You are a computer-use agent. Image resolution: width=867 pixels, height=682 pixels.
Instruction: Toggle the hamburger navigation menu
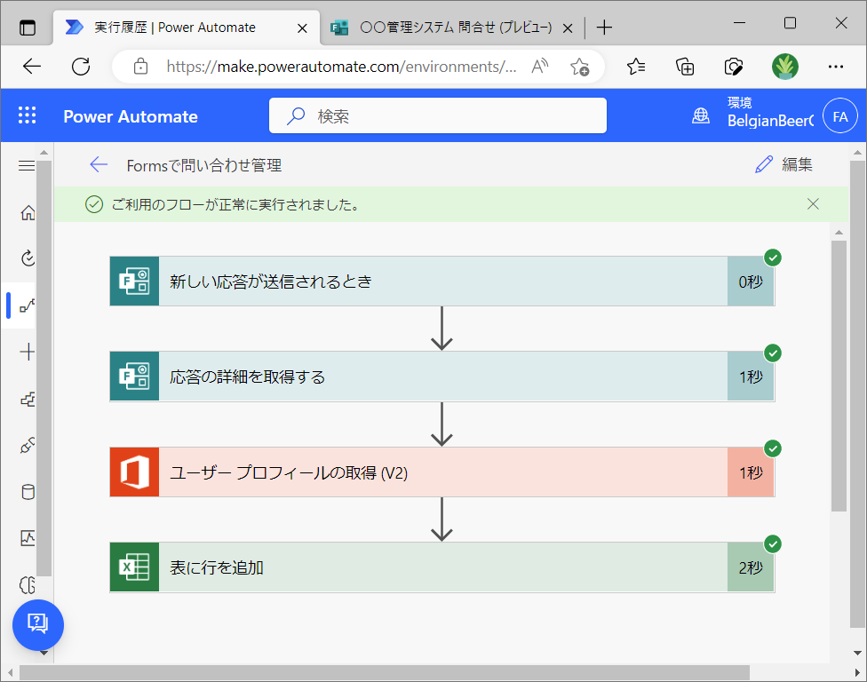pyautogui.click(x=27, y=166)
